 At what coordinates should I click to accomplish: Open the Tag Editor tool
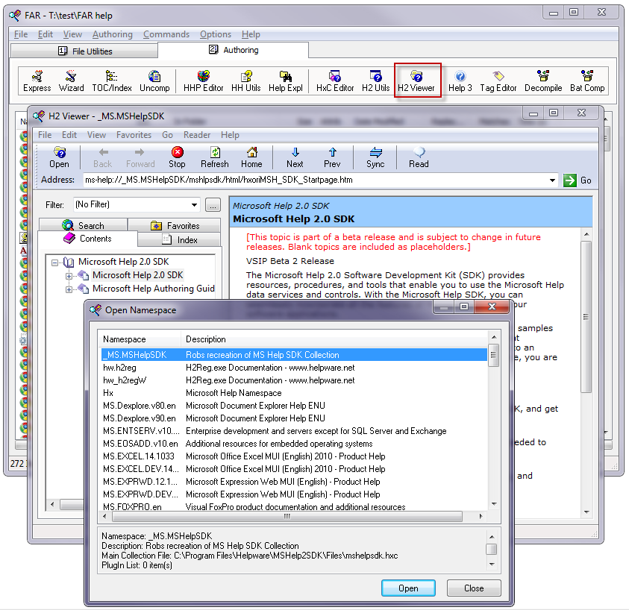[498, 81]
